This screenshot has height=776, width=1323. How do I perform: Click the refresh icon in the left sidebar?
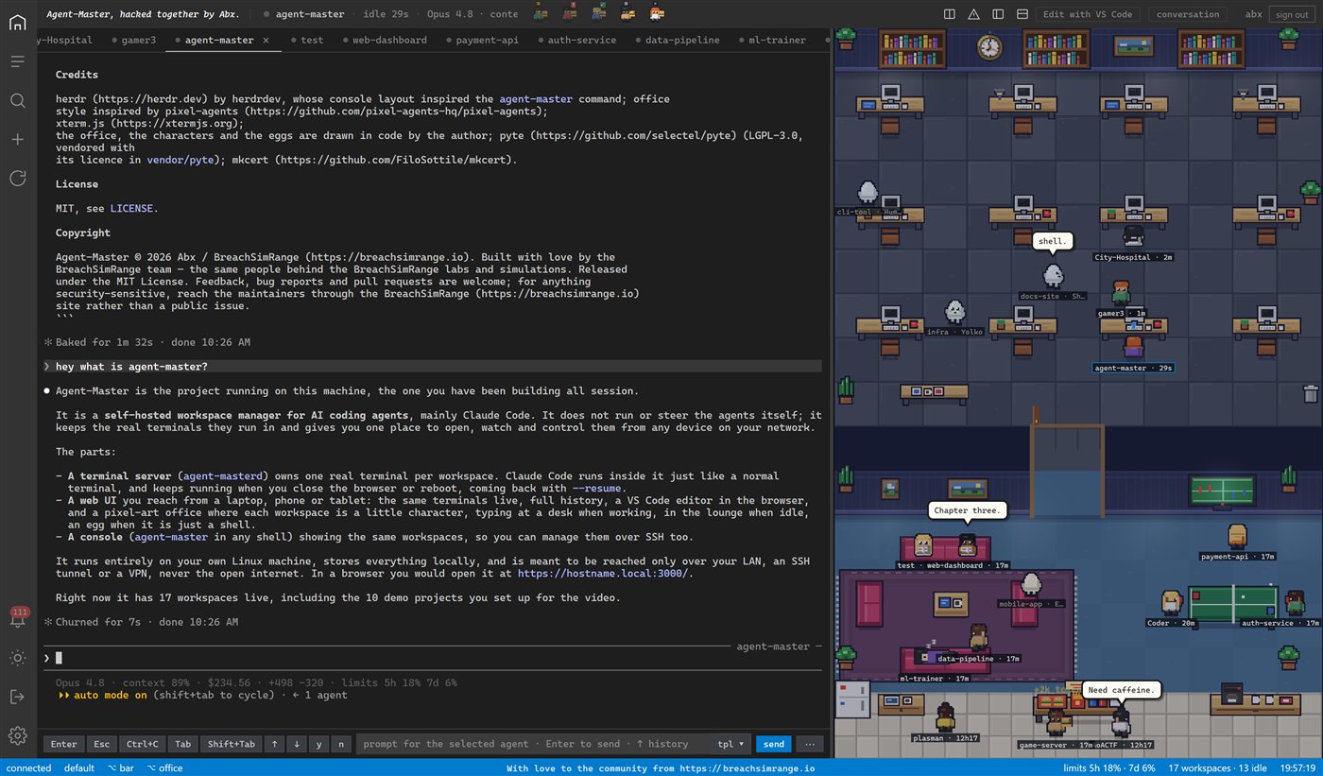click(x=17, y=178)
